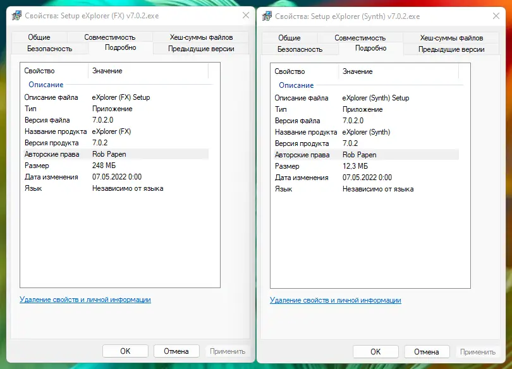The width and height of the screenshot is (512, 369).
Task: Click OK in the FX properties window
Action: (x=125, y=351)
